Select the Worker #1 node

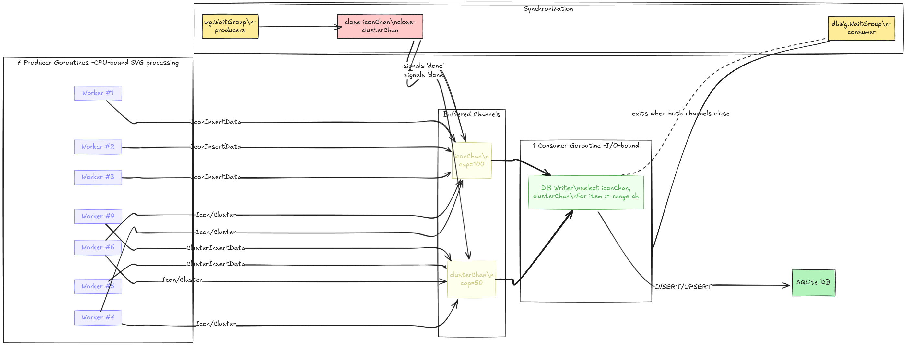coord(98,93)
